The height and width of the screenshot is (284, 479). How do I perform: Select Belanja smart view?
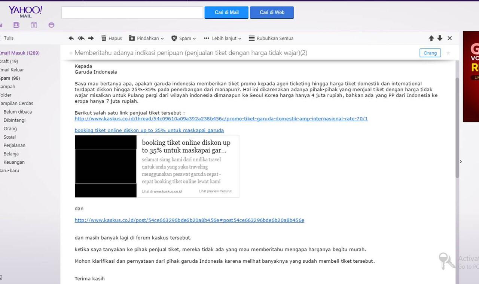[11, 154]
